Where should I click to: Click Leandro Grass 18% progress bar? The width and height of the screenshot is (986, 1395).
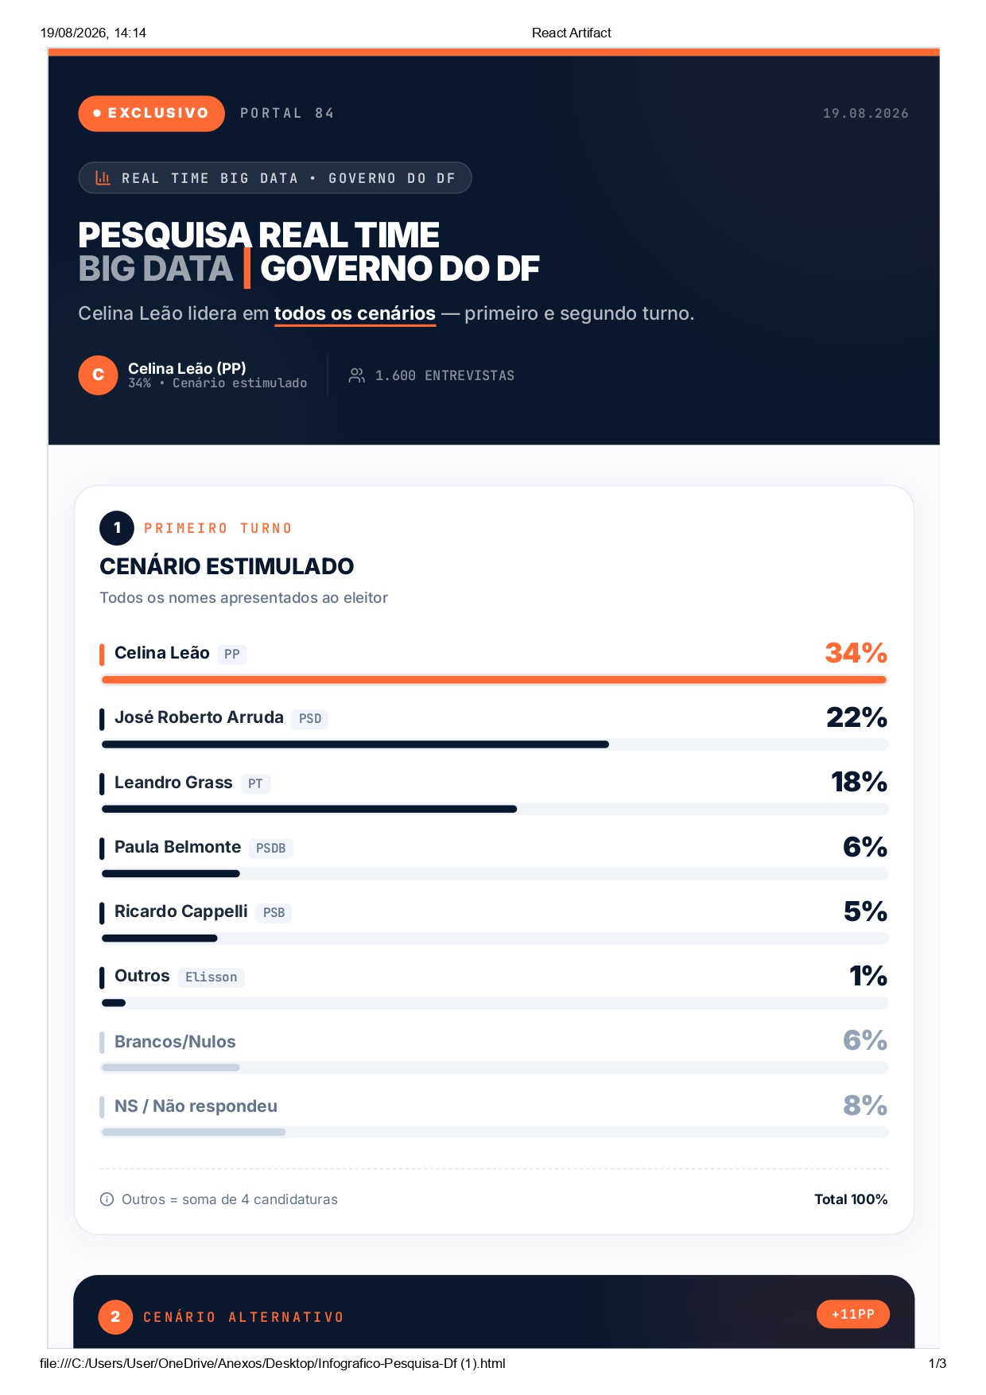pyautogui.click(x=495, y=810)
